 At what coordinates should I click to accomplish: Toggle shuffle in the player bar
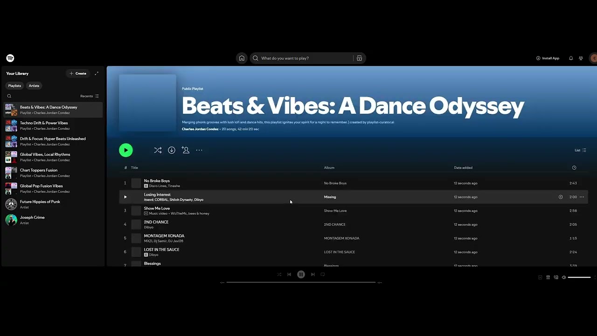point(279,274)
